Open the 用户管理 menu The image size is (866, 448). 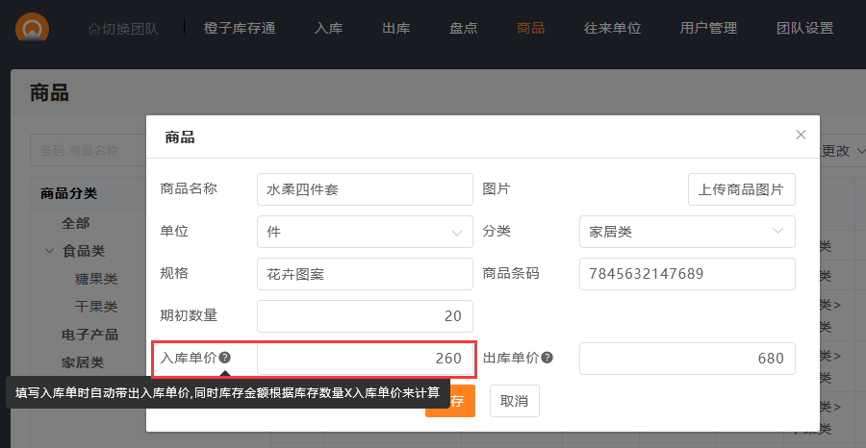point(708,28)
